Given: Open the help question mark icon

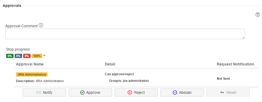Looking at the screenshot, I should (258, 15).
